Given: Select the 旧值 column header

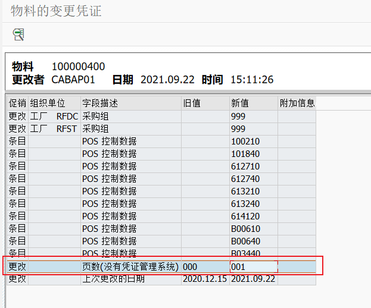Looking at the screenshot, I should (205, 103).
